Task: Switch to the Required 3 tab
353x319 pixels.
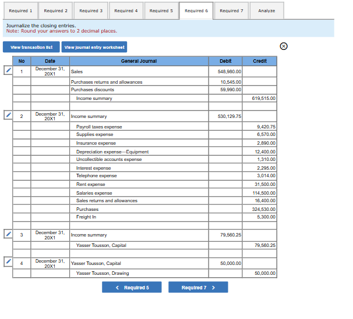Action: click(91, 11)
